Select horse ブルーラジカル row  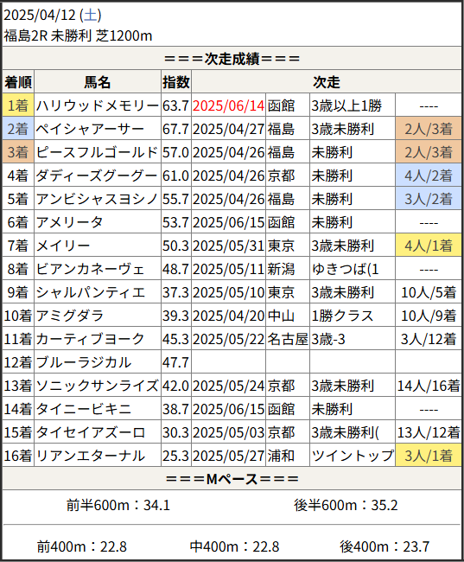tap(232, 362)
